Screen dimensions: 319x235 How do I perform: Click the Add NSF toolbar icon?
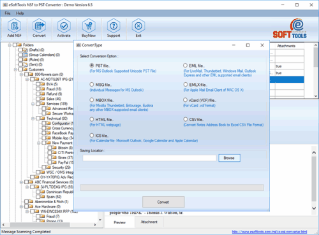tap(14, 26)
